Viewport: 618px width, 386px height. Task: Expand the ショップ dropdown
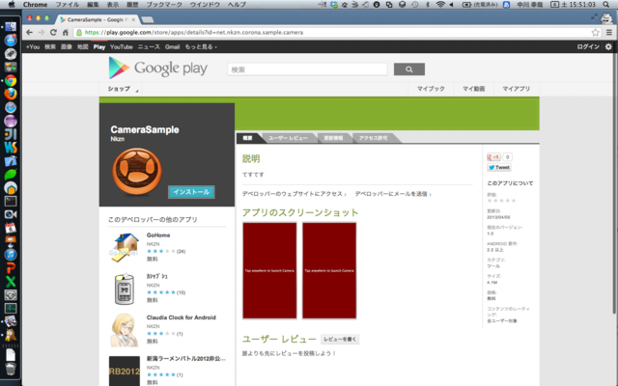123,89
